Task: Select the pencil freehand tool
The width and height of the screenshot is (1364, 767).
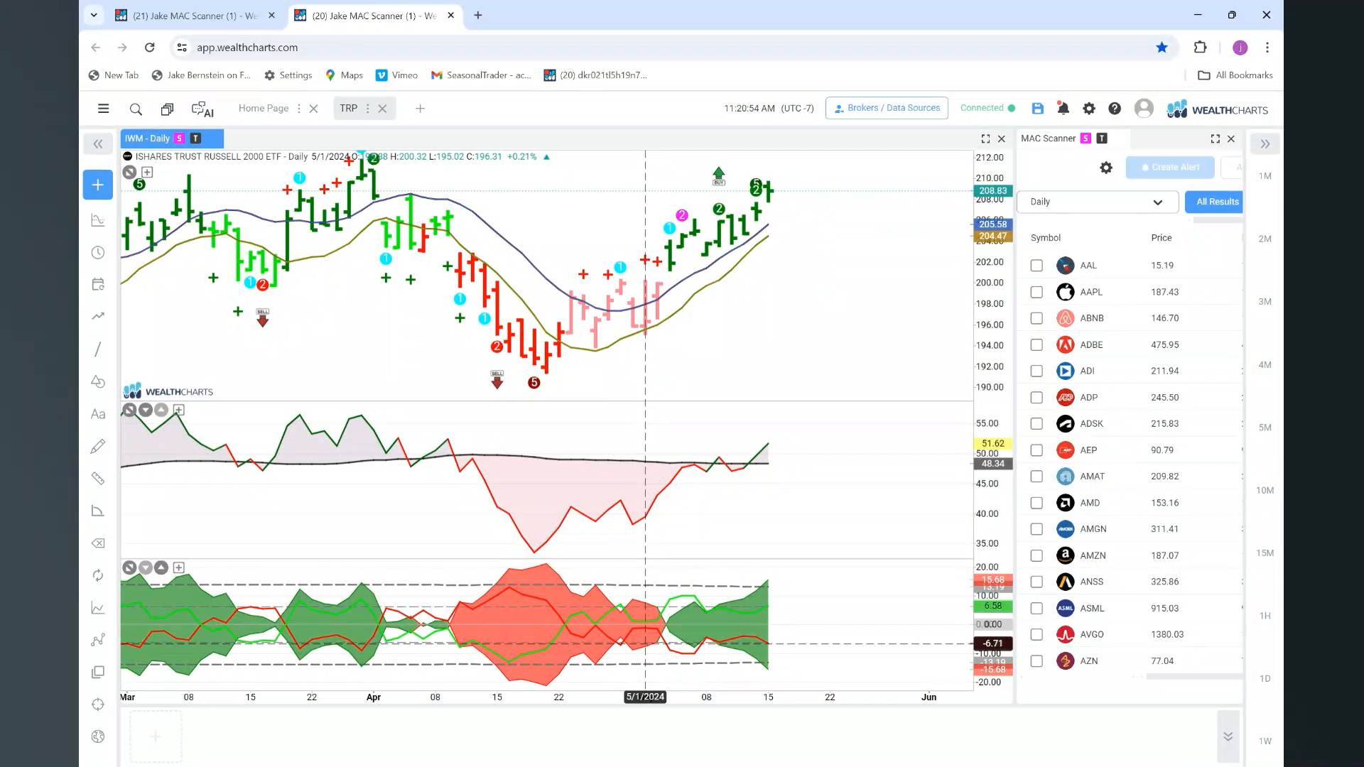Action: pos(98,446)
